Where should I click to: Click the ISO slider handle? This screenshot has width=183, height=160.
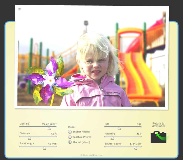(x=119, y=128)
